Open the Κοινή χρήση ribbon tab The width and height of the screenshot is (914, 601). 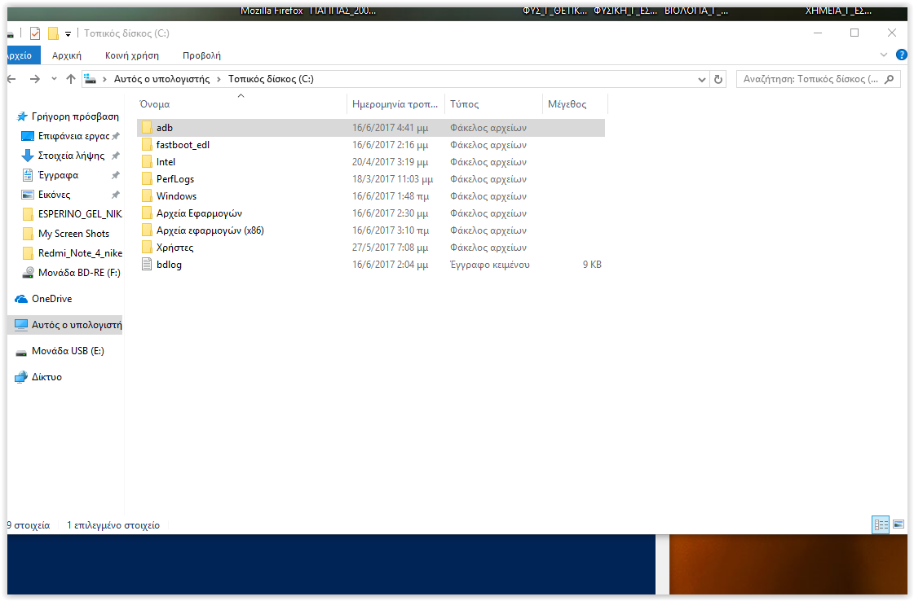tap(131, 55)
